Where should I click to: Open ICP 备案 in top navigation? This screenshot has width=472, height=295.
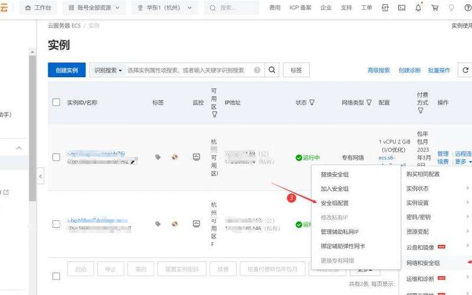pyautogui.click(x=300, y=8)
